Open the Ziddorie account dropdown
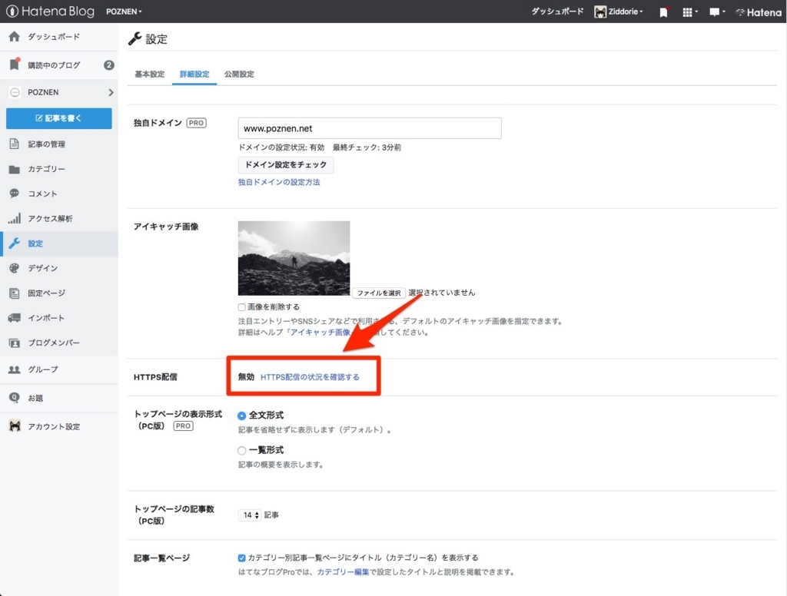This screenshot has height=596, width=787. (x=618, y=12)
